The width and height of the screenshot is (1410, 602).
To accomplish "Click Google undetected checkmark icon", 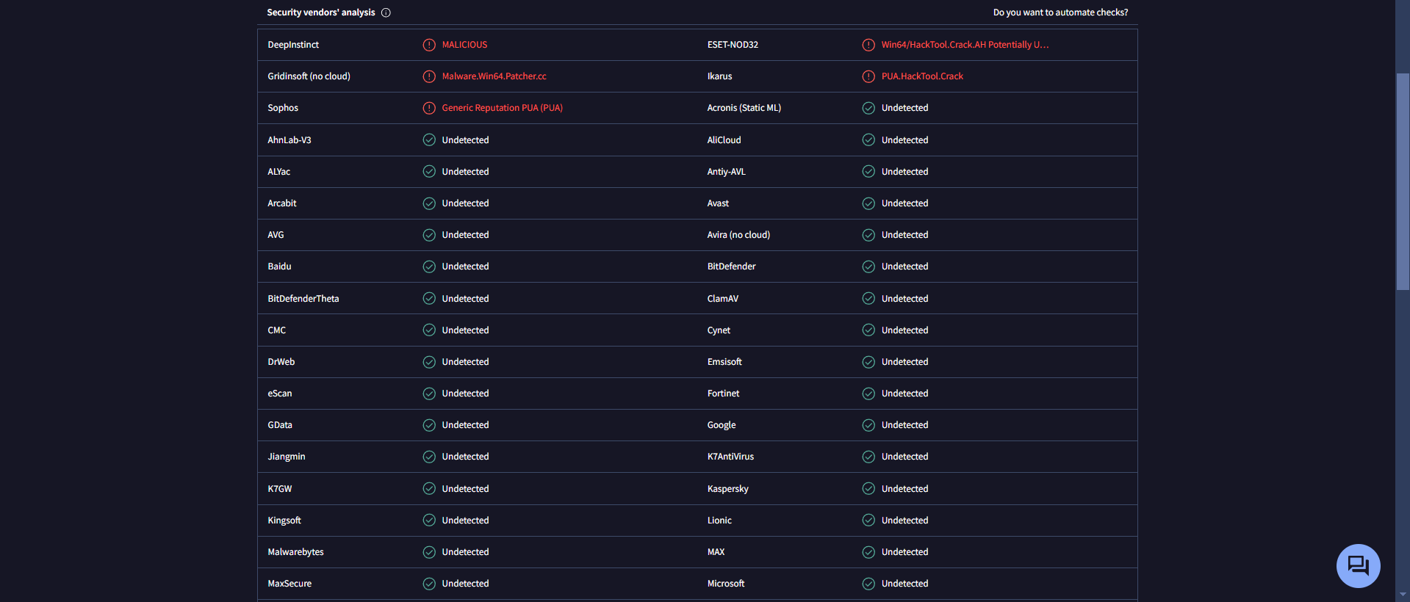I will (x=868, y=425).
